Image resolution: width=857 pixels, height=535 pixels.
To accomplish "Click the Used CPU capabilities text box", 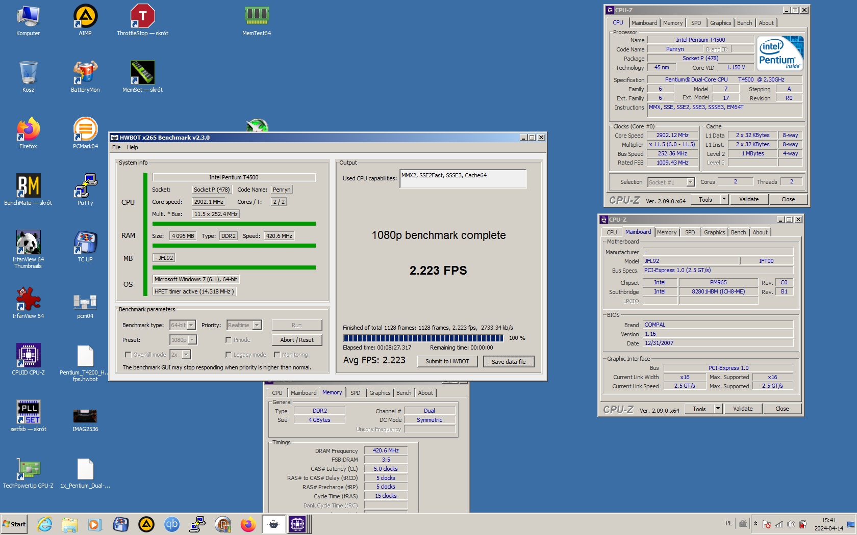I will point(463,179).
